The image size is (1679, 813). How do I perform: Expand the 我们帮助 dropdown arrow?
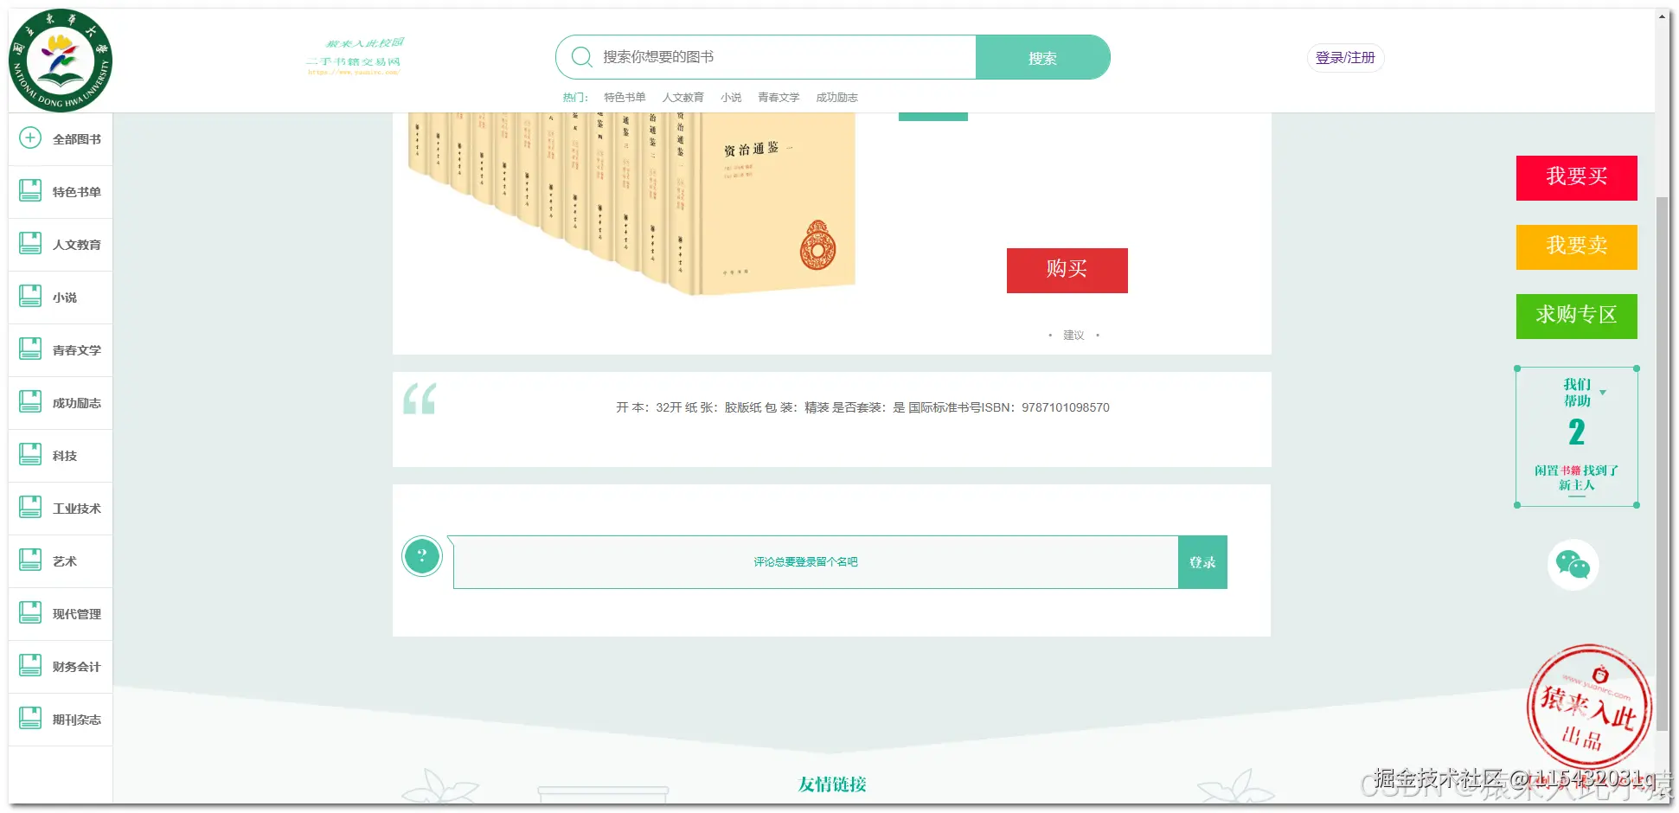[1602, 391]
